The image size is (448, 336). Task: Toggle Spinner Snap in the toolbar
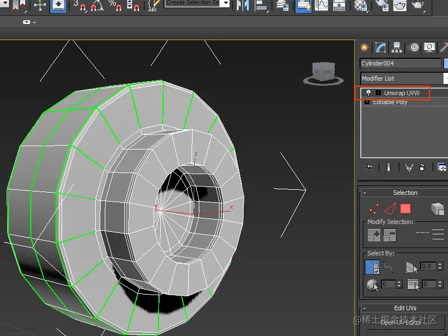coord(133,6)
